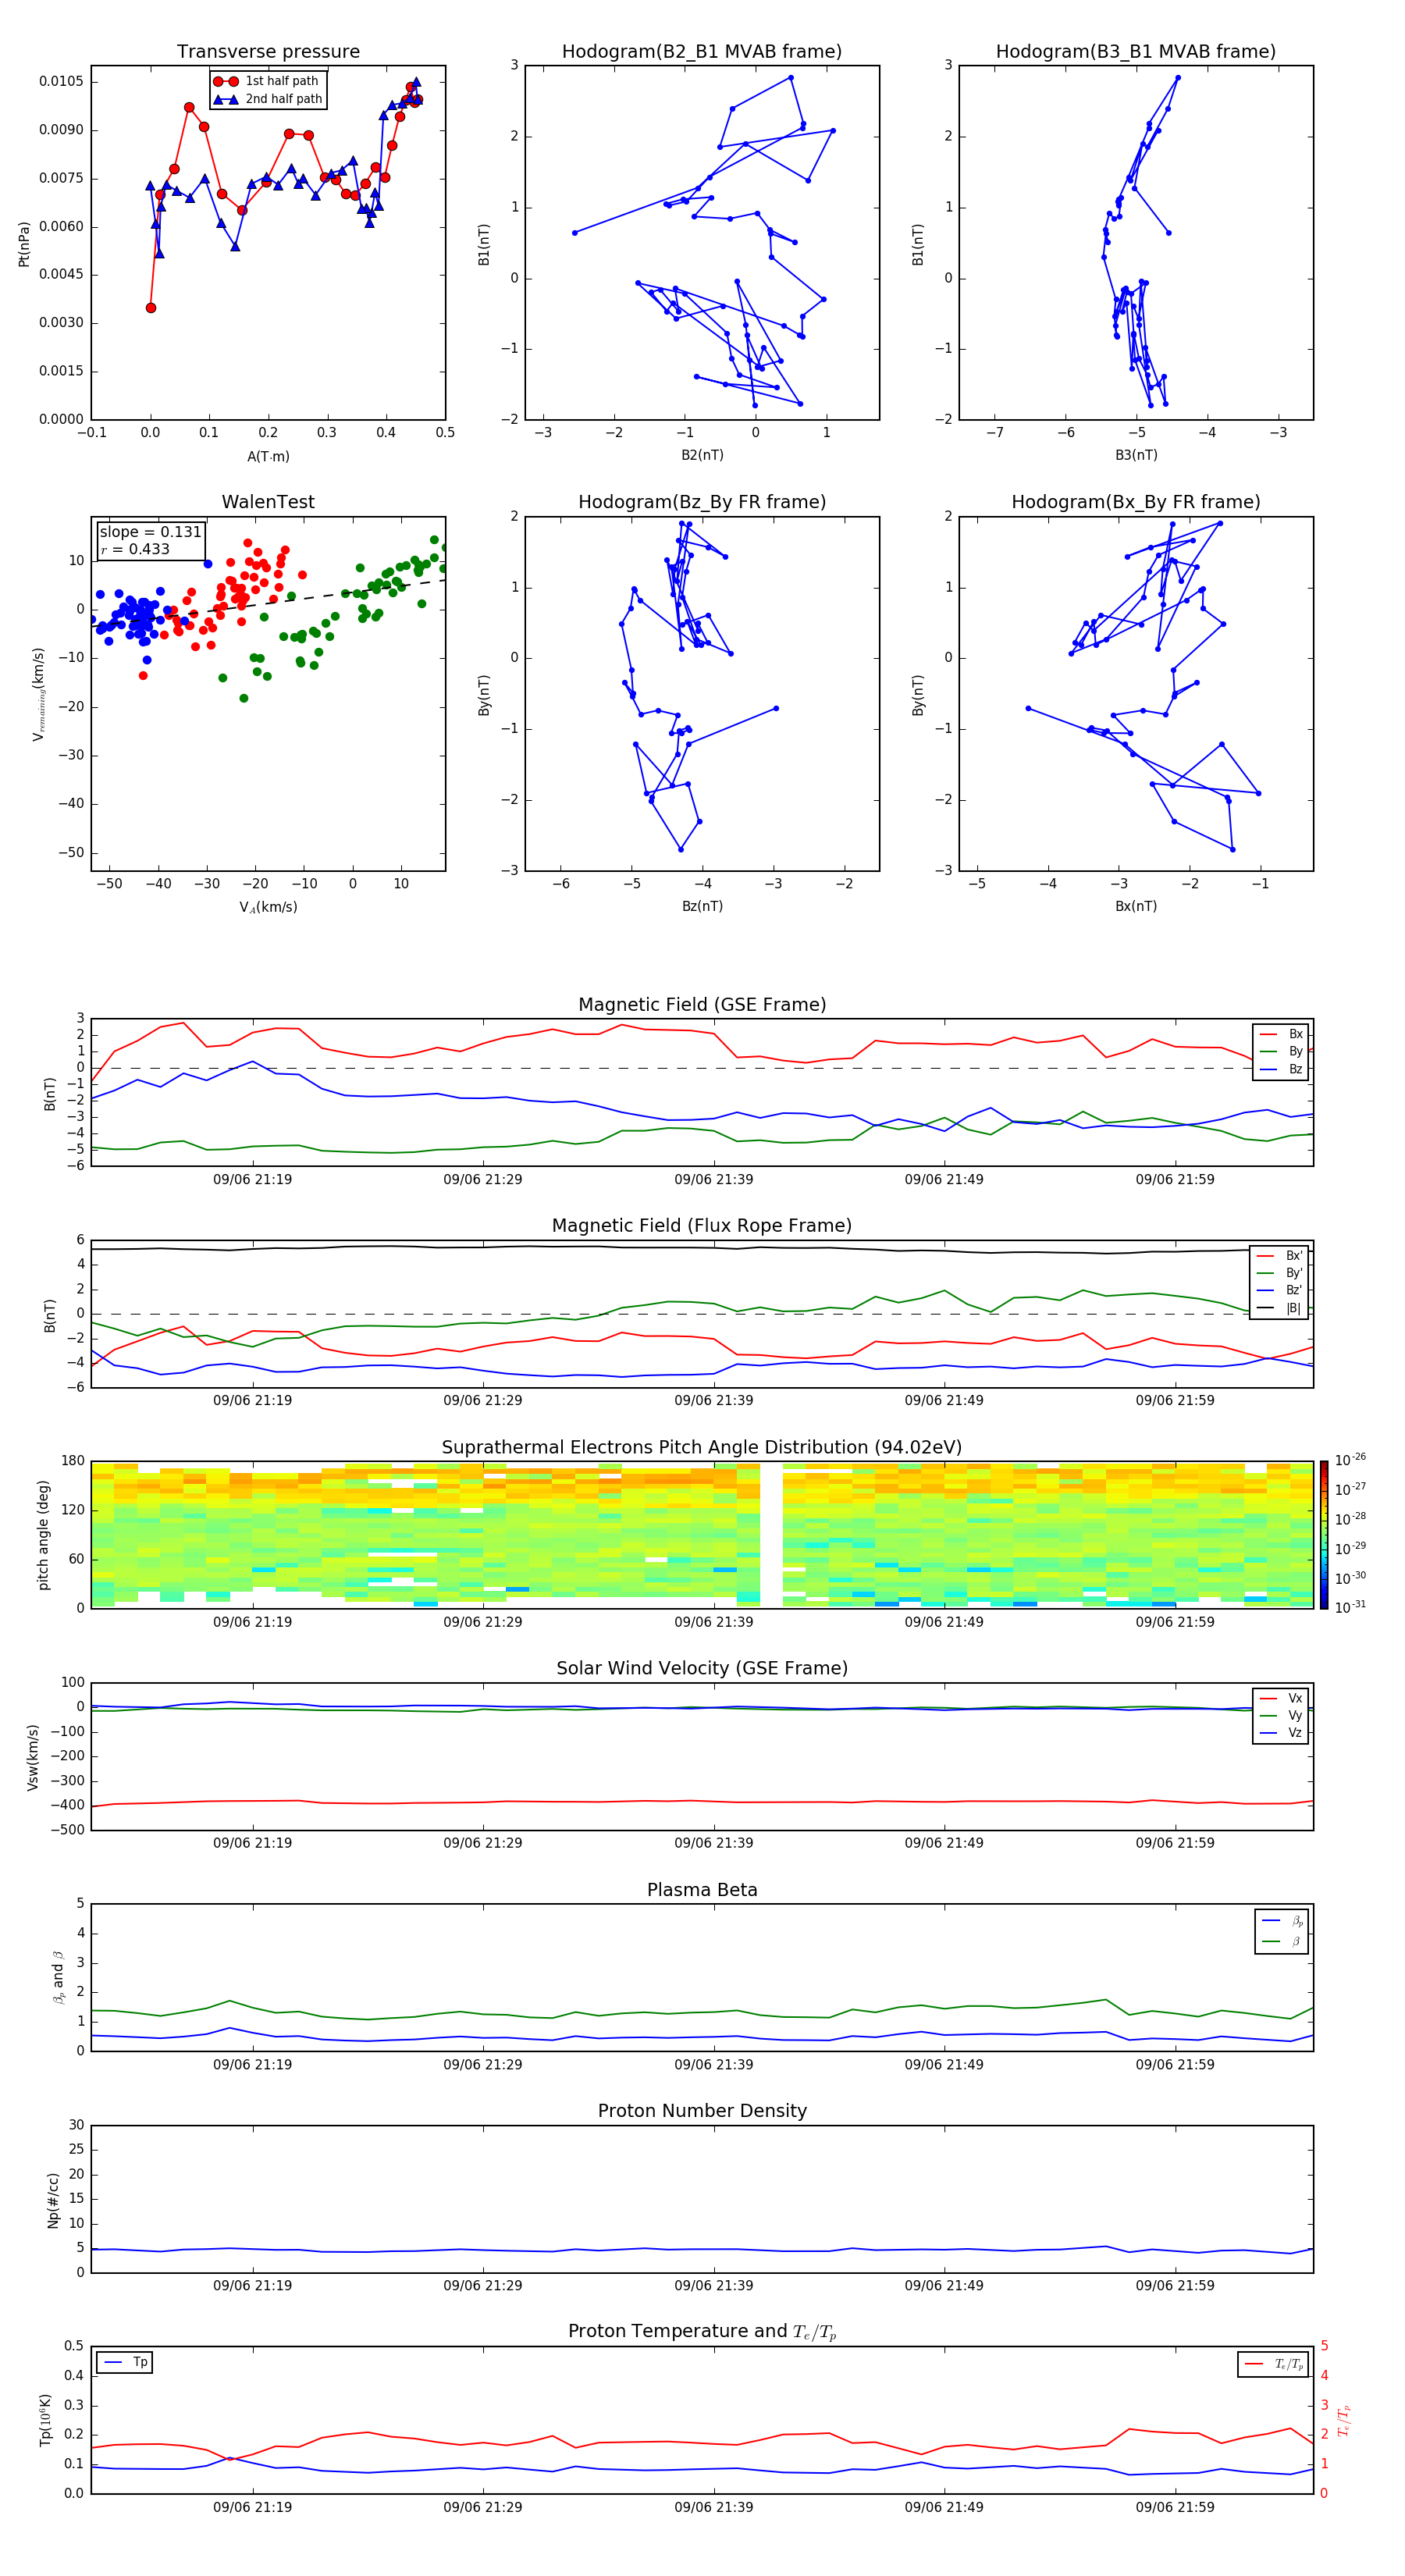Click the 'Tp' legend entry
The height and width of the screenshot is (2576, 1405).
(125, 2362)
